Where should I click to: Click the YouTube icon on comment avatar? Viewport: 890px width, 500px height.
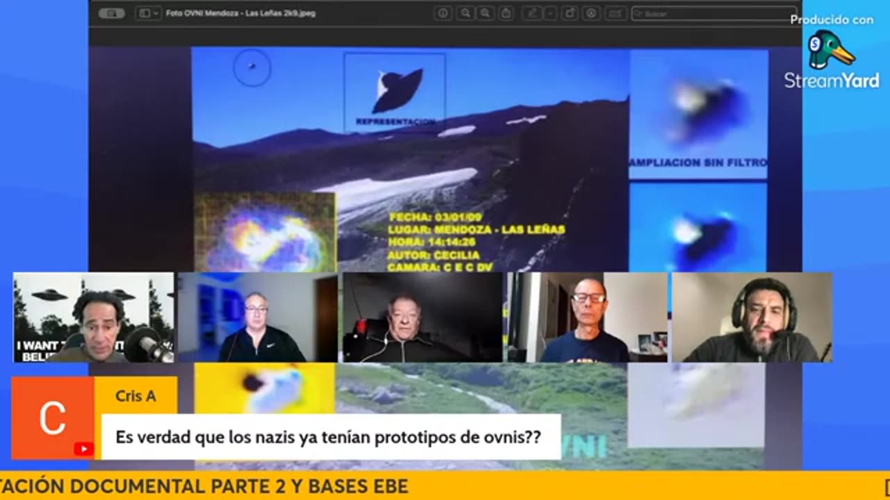pyautogui.click(x=83, y=449)
